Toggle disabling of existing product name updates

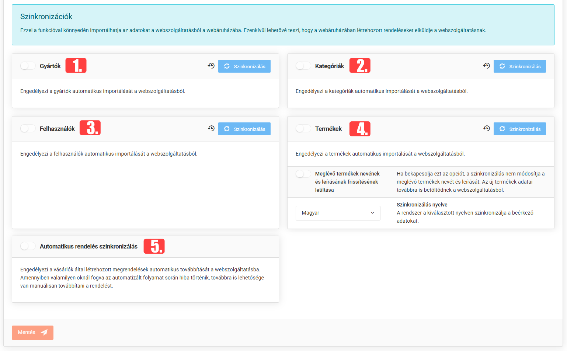303,174
